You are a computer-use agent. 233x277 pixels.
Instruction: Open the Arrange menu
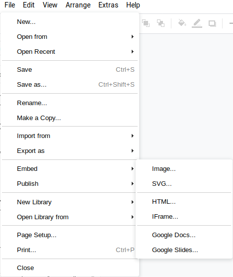coord(78,5)
